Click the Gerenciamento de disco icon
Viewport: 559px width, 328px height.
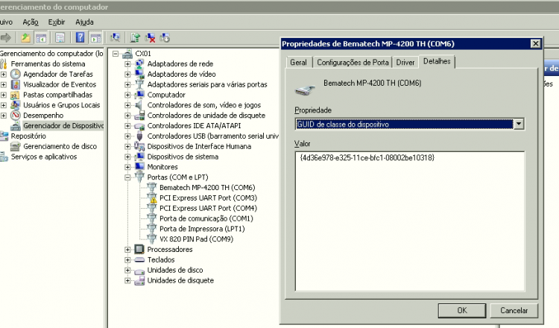click(x=16, y=147)
